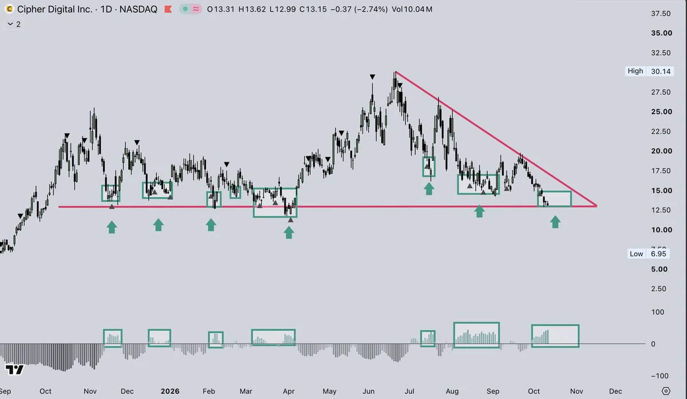Click the Low 6.95 price label

[649, 254]
